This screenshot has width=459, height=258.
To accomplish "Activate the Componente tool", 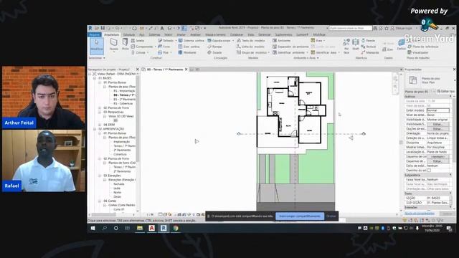I will (142, 47).
